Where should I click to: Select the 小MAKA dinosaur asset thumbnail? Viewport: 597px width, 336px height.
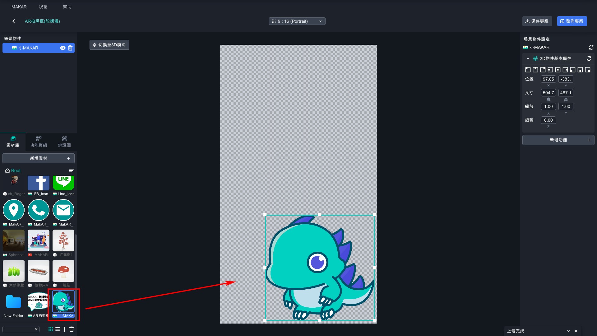[63, 301]
